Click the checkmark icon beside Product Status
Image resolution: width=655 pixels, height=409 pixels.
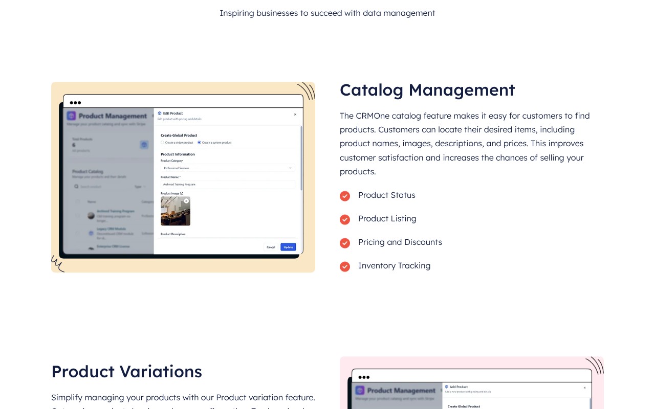[x=345, y=196]
